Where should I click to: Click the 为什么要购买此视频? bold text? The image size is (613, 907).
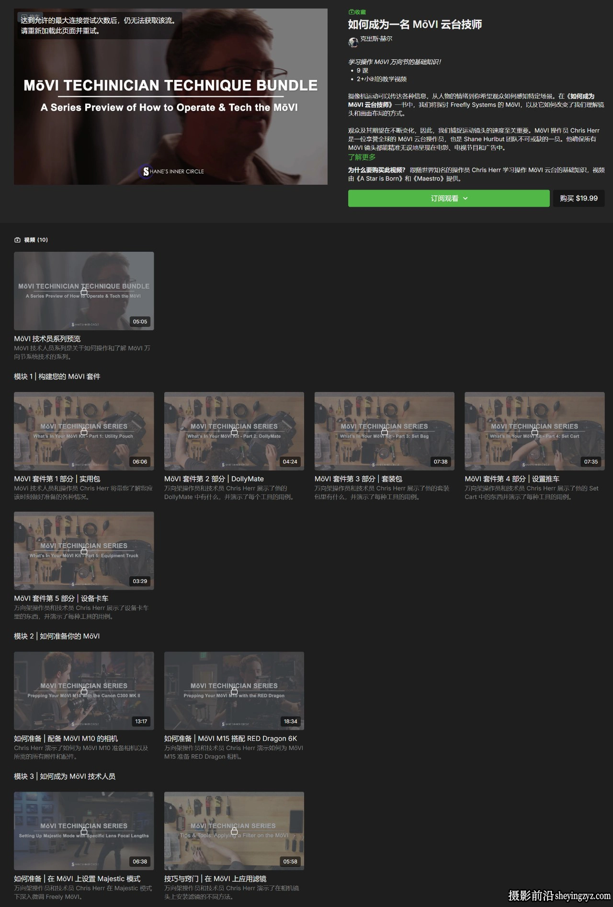pyautogui.click(x=377, y=170)
